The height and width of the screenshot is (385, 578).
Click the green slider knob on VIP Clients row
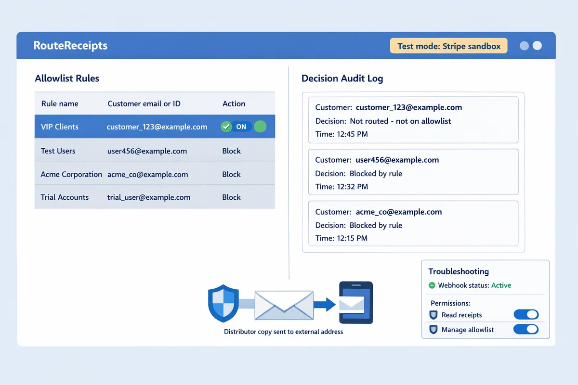coord(260,127)
